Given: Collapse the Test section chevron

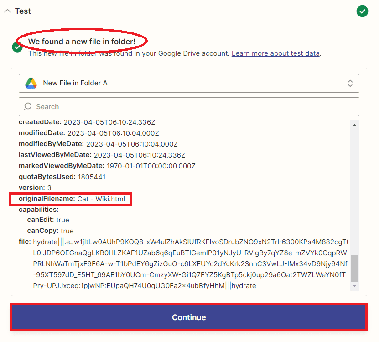Looking at the screenshot, I should [x=7, y=11].
